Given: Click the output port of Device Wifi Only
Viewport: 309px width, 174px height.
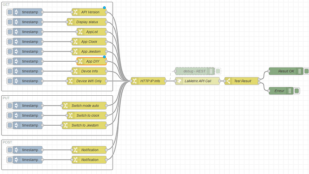Looking at the screenshot, I should click(x=107, y=81).
